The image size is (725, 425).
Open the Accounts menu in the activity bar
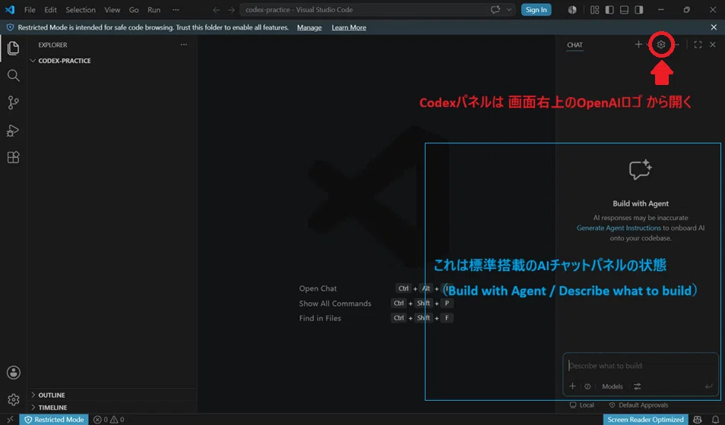(14, 373)
